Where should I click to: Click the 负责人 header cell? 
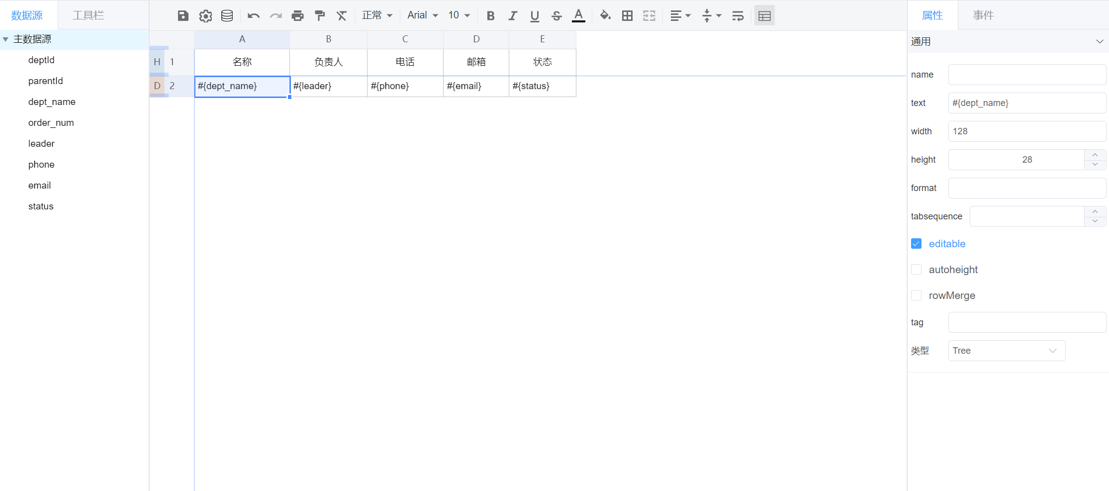[329, 62]
